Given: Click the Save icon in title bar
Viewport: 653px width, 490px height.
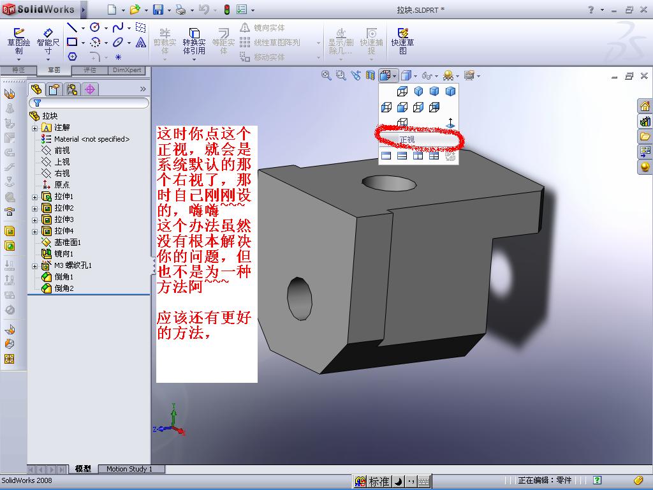Looking at the screenshot, I should [158, 9].
